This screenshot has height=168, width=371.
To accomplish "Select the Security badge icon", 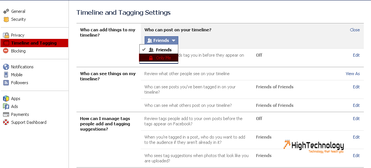I will pyautogui.click(x=6, y=19).
